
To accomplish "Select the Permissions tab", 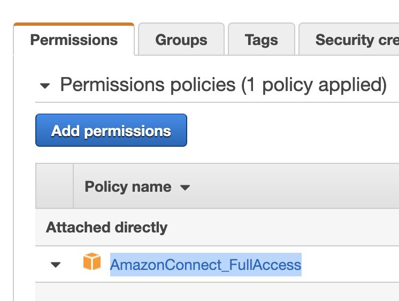I will point(74,39).
